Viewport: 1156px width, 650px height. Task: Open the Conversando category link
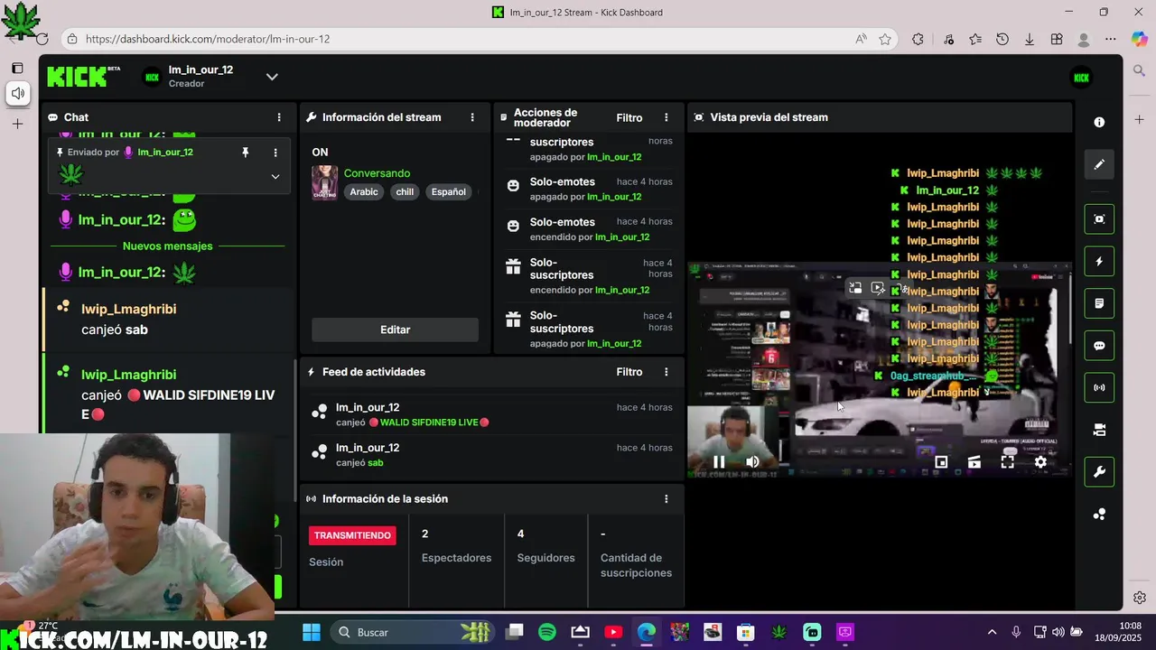pyautogui.click(x=377, y=173)
